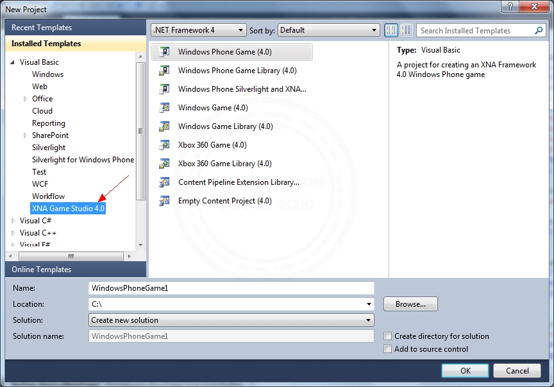Expand the Visual C++ node
Image resolution: width=554 pixels, height=387 pixels.
point(13,233)
